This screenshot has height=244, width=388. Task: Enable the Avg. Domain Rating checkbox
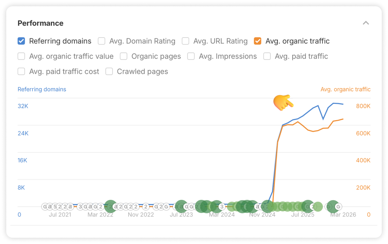[x=101, y=41]
